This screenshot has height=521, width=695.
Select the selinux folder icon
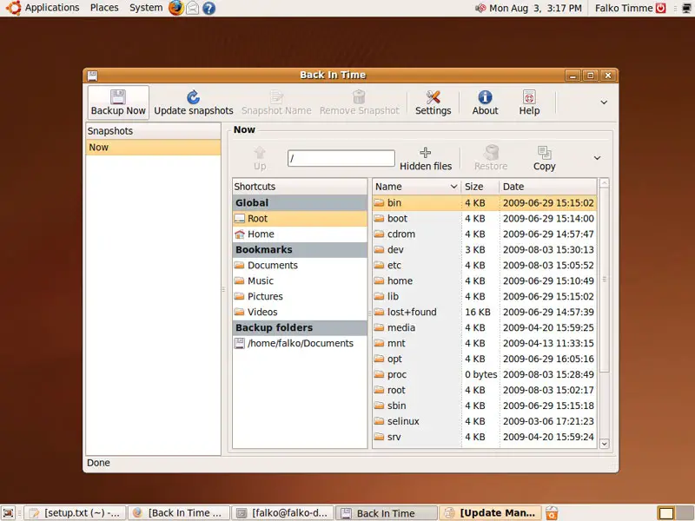(379, 421)
